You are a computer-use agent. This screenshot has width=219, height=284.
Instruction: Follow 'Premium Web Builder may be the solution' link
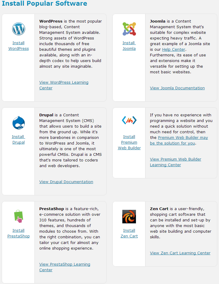(x=183, y=138)
